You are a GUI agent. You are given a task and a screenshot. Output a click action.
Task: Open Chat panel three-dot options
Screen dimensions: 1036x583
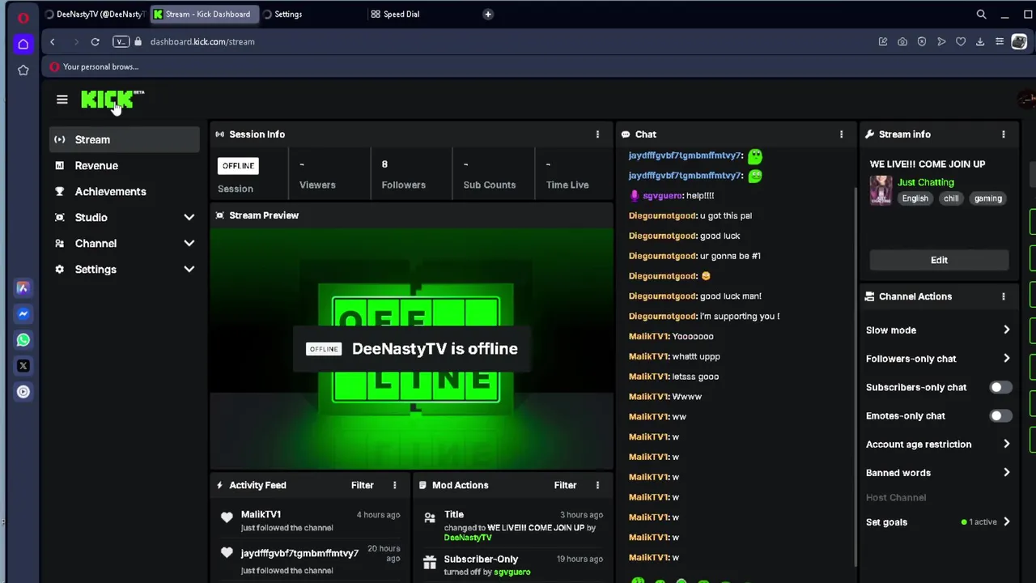tap(841, 134)
